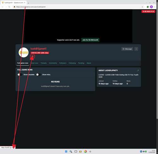Open the browser extensions icon

click(148, 7)
